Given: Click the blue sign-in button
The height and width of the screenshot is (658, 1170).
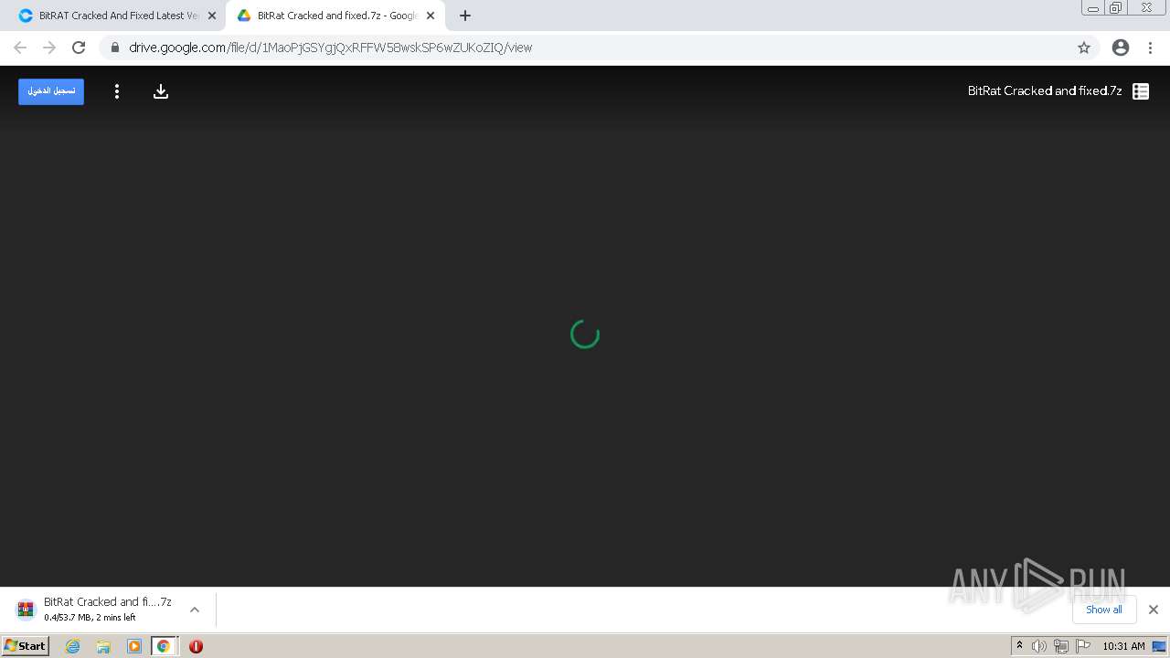Looking at the screenshot, I should tap(51, 91).
